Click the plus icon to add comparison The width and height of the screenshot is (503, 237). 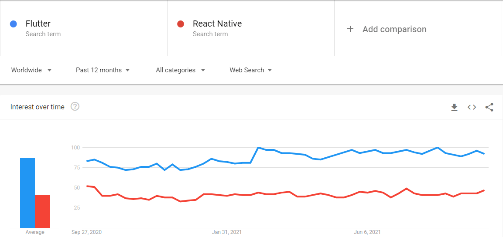pyautogui.click(x=350, y=29)
